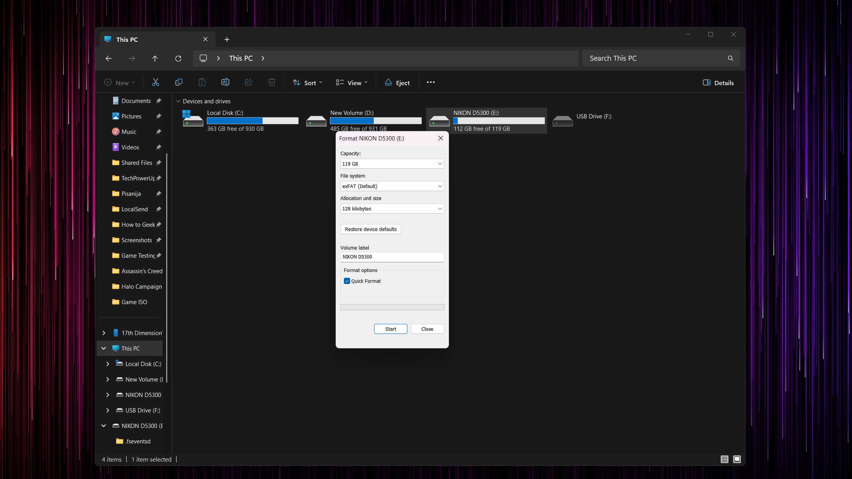Toggle the Details pane button
The image size is (852, 479).
click(x=718, y=82)
